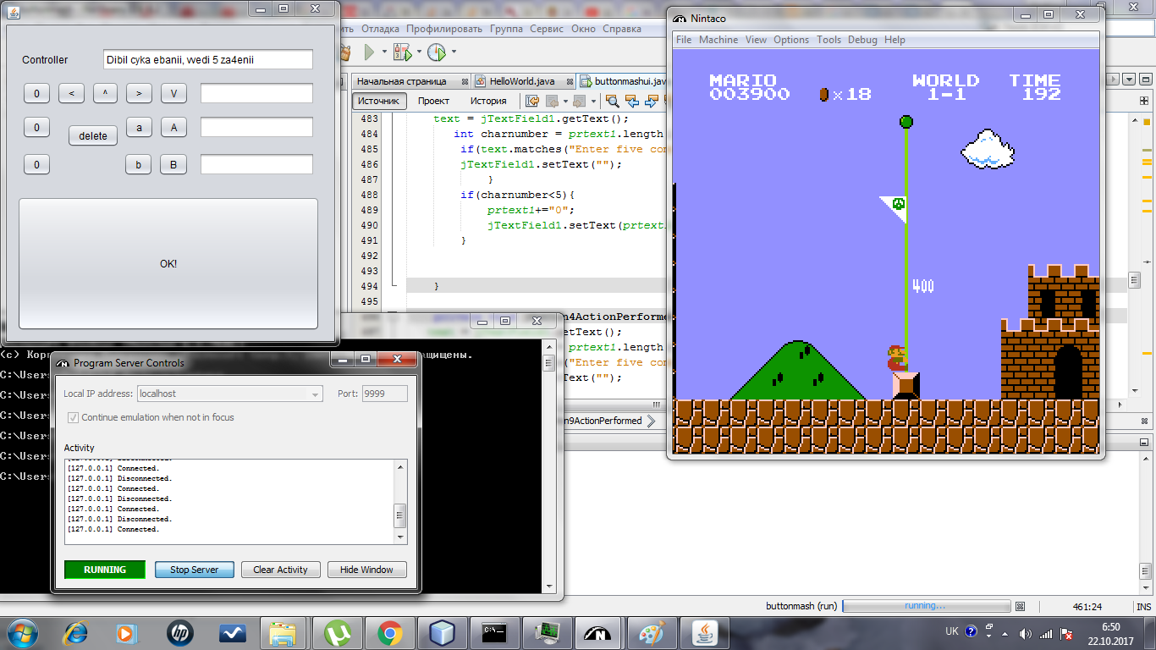The height and width of the screenshot is (650, 1156).
Task: Open the folder Explorer taskbar icon
Action: tap(283, 632)
